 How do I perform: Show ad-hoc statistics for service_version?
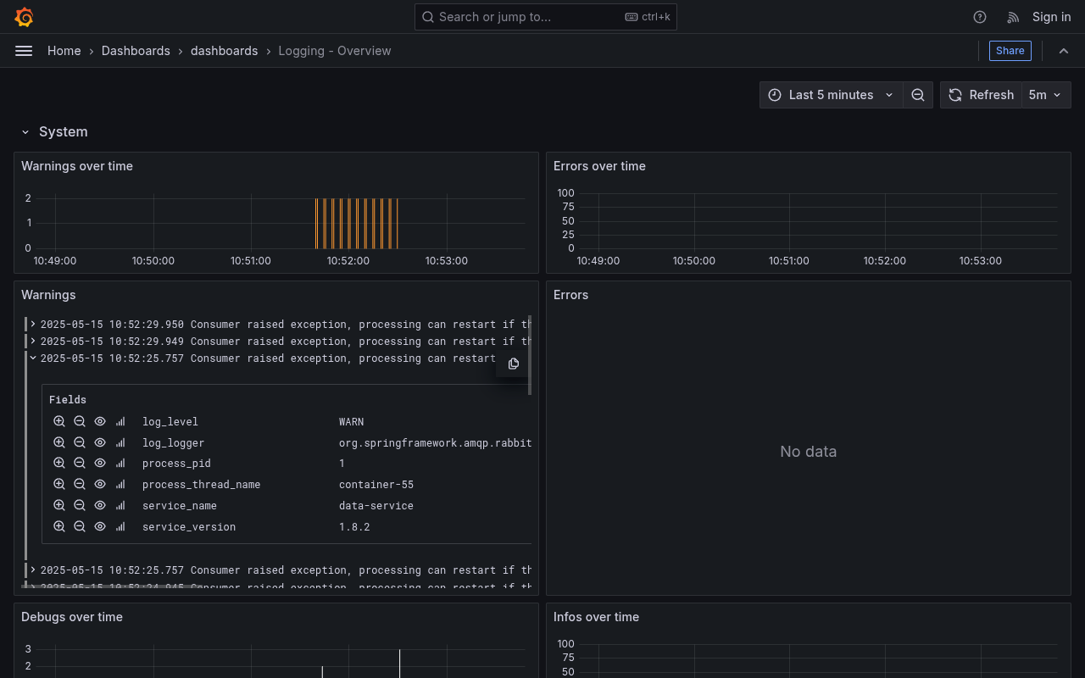pos(120,526)
